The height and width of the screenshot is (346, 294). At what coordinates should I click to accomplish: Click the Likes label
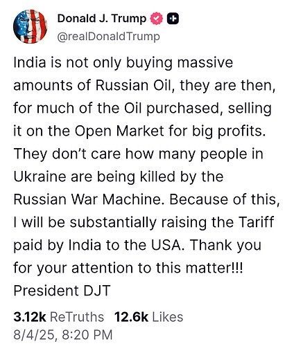click(168, 317)
